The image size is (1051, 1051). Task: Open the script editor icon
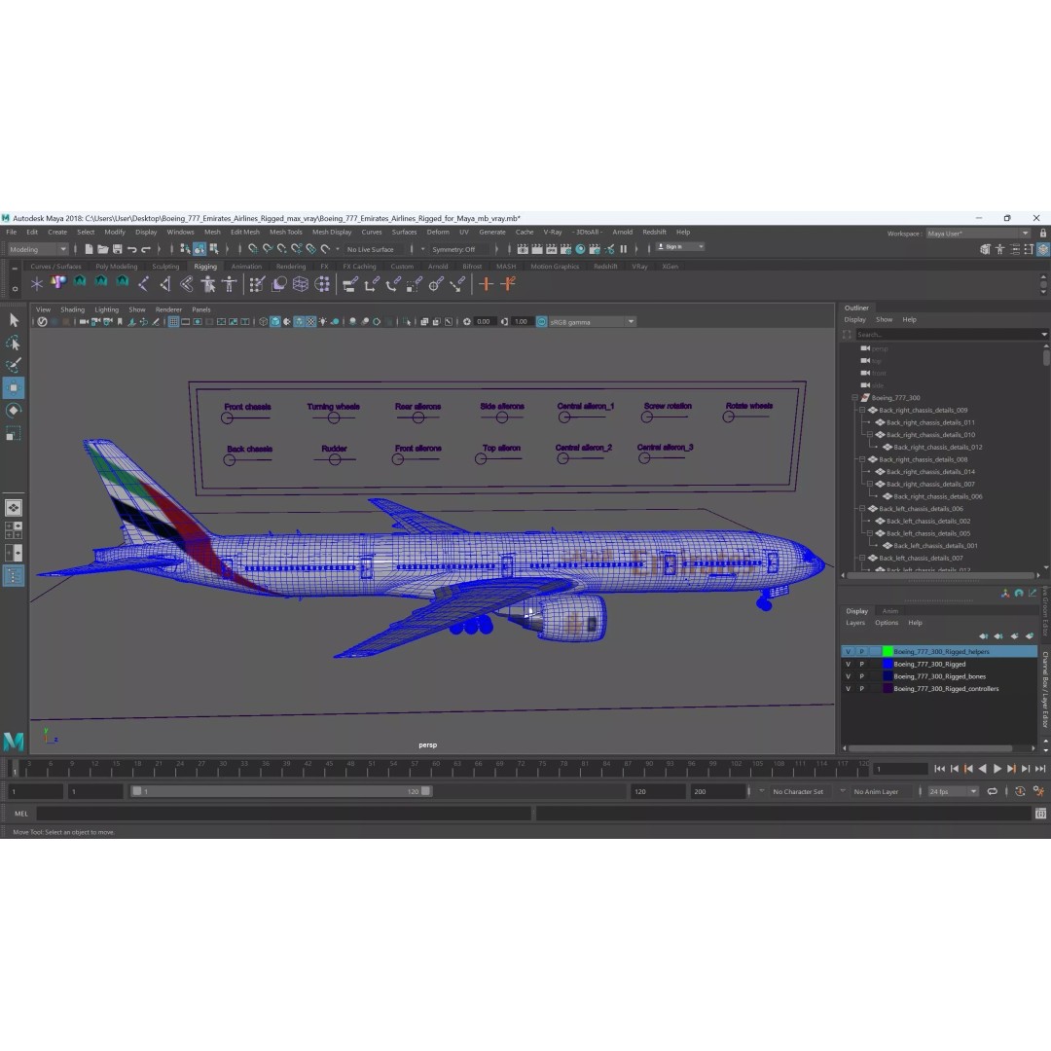pos(1040,814)
